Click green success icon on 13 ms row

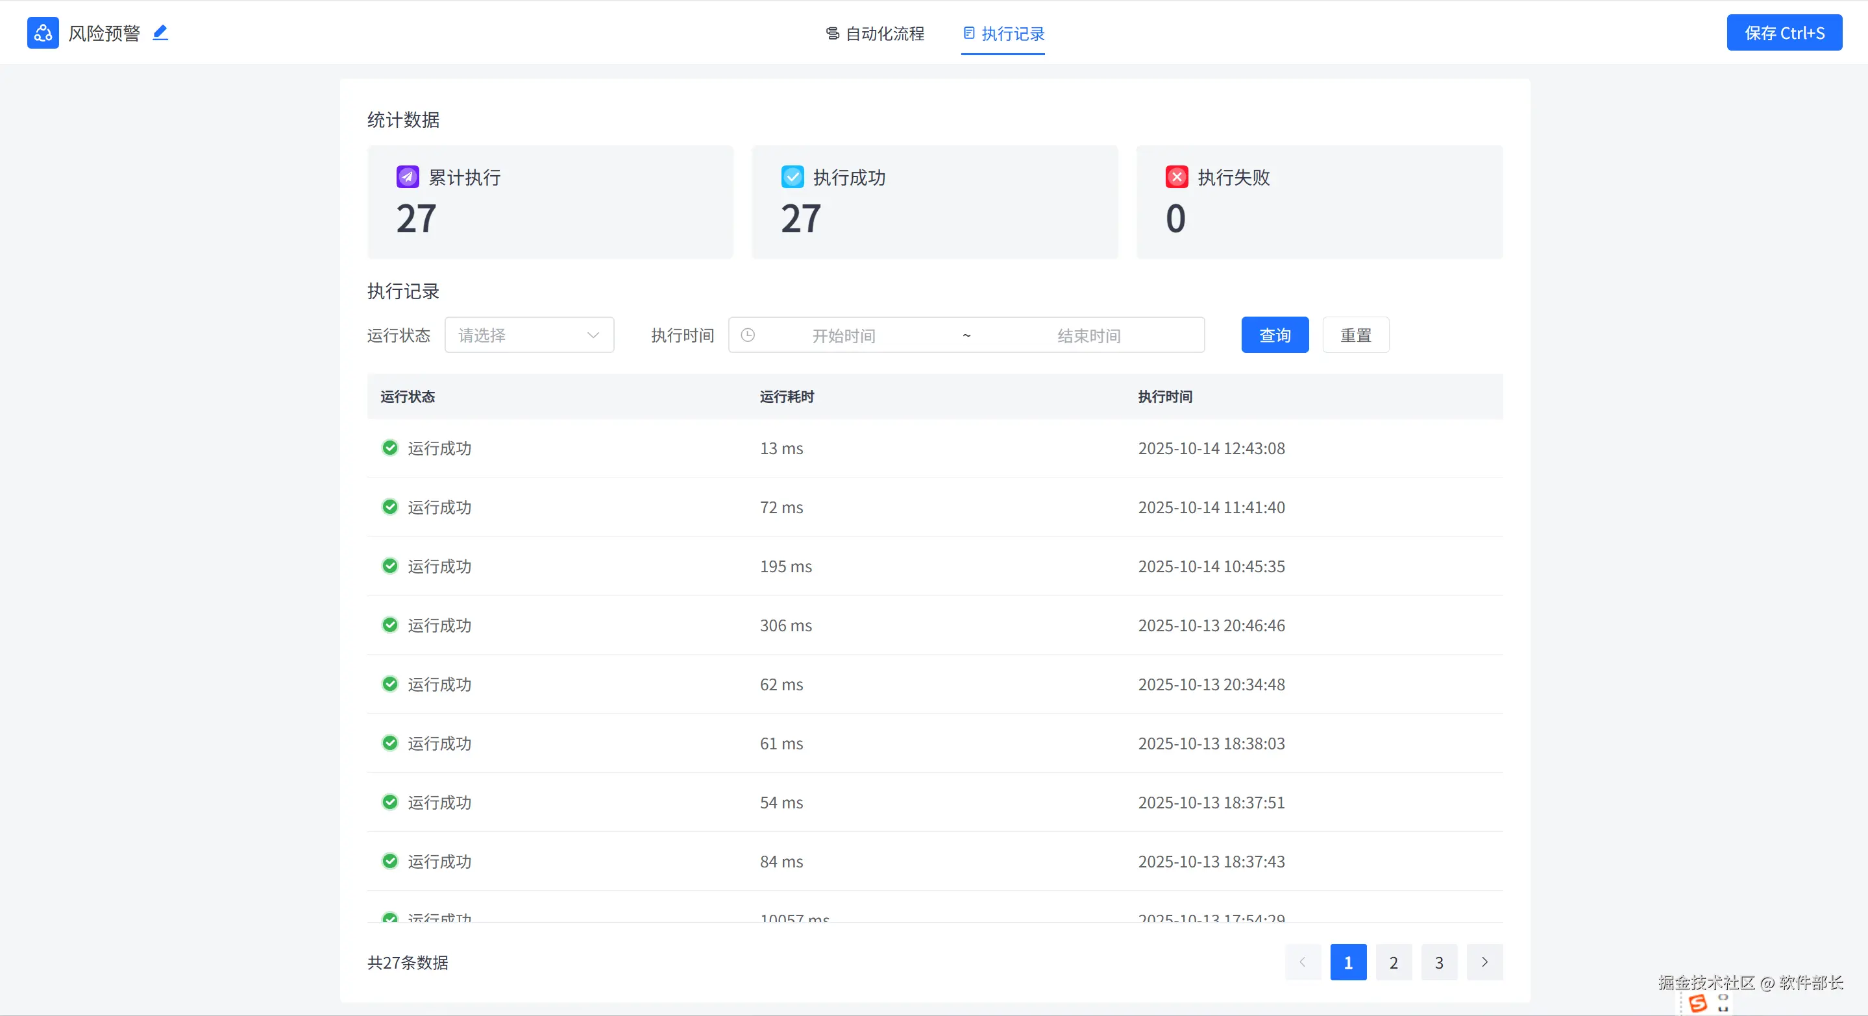click(390, 448)
